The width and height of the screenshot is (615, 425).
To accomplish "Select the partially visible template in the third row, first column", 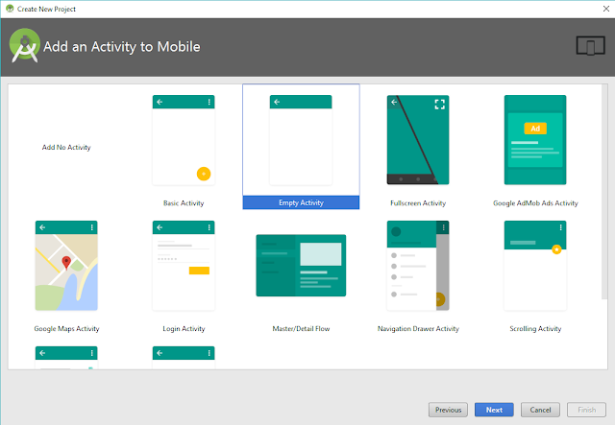I will 66,358.
